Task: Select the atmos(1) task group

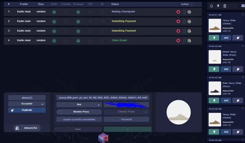Action: 27,98
